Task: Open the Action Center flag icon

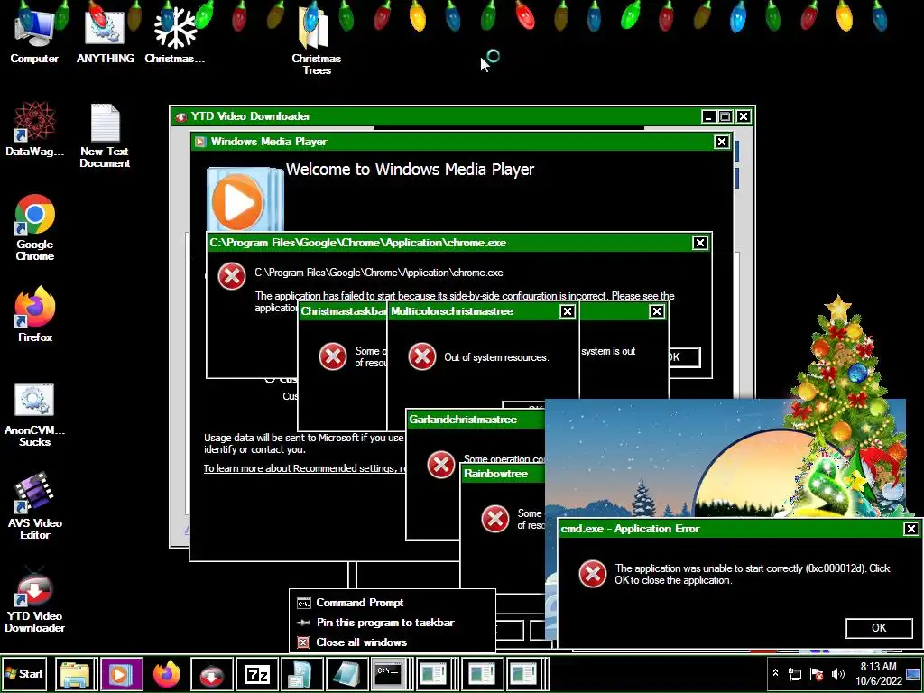Action: [817, 674]
